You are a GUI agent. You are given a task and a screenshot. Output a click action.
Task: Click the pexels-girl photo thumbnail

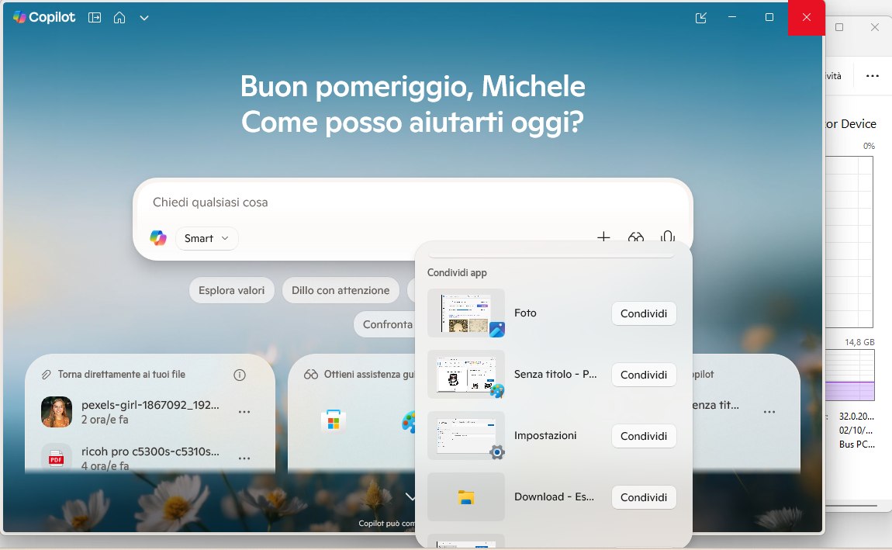tap(57, 412)
